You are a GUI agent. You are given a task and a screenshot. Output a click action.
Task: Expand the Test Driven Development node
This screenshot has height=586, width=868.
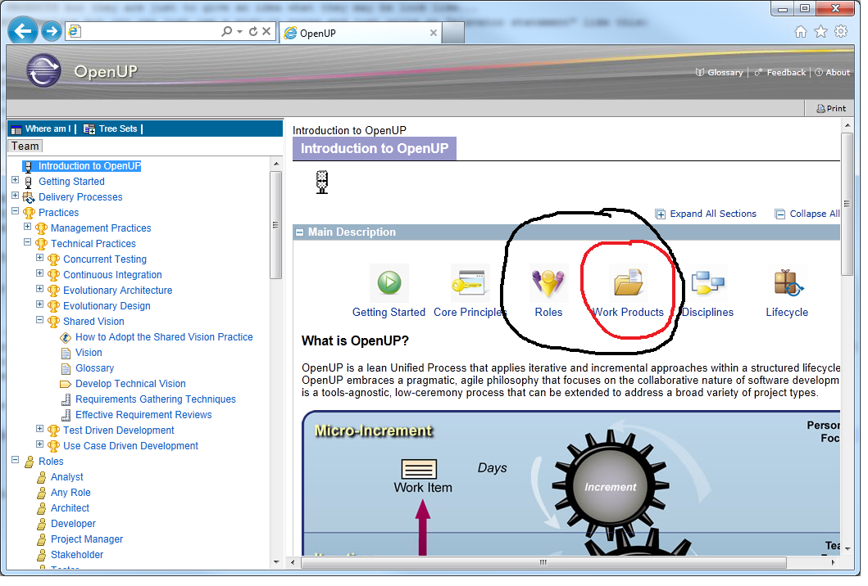click(40, 428)
